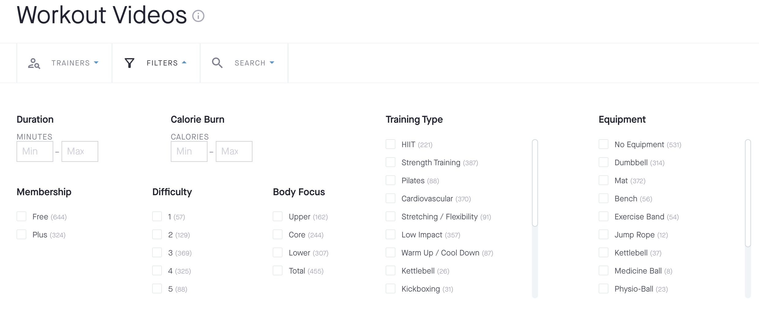Tick the Dumbbell equipment checkbox
This screenshot has width=759, height=309.
click(x=604, y=162)
